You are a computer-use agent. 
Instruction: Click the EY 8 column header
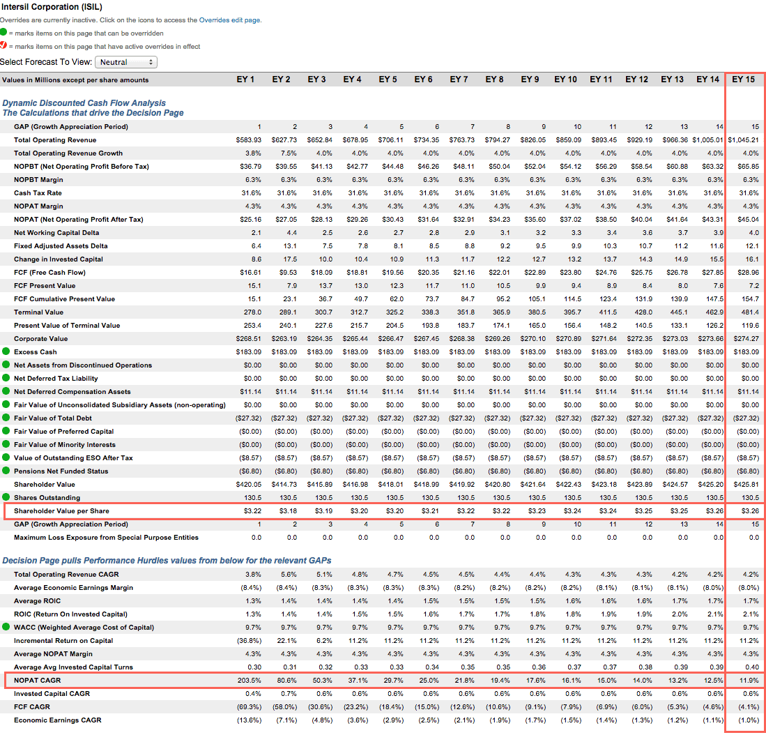tap(494, 79)
